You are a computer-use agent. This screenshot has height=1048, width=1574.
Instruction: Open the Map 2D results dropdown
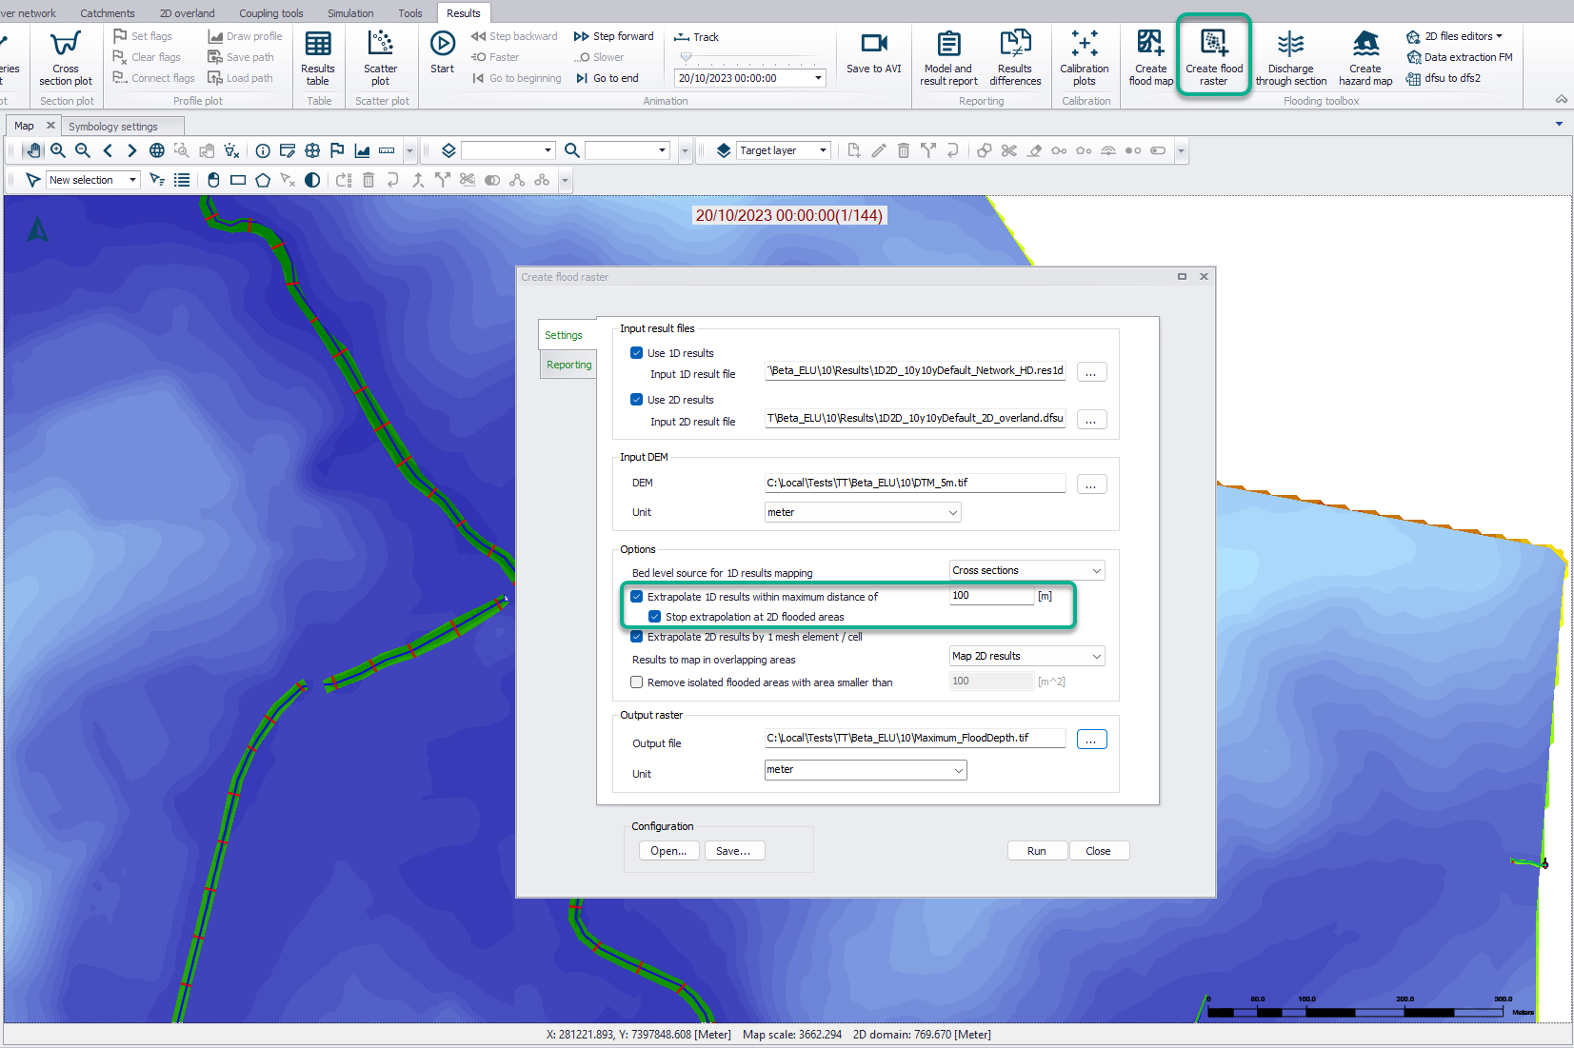(x=1026, y=656)
